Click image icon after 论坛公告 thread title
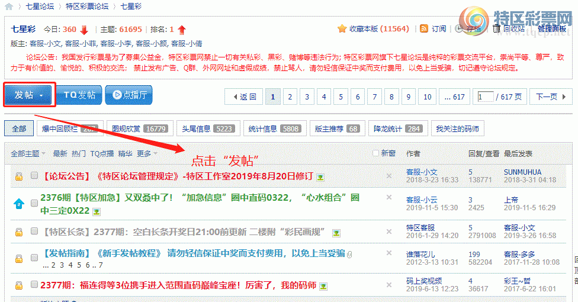This screenshot has height=302, width=578. (320, 178)
